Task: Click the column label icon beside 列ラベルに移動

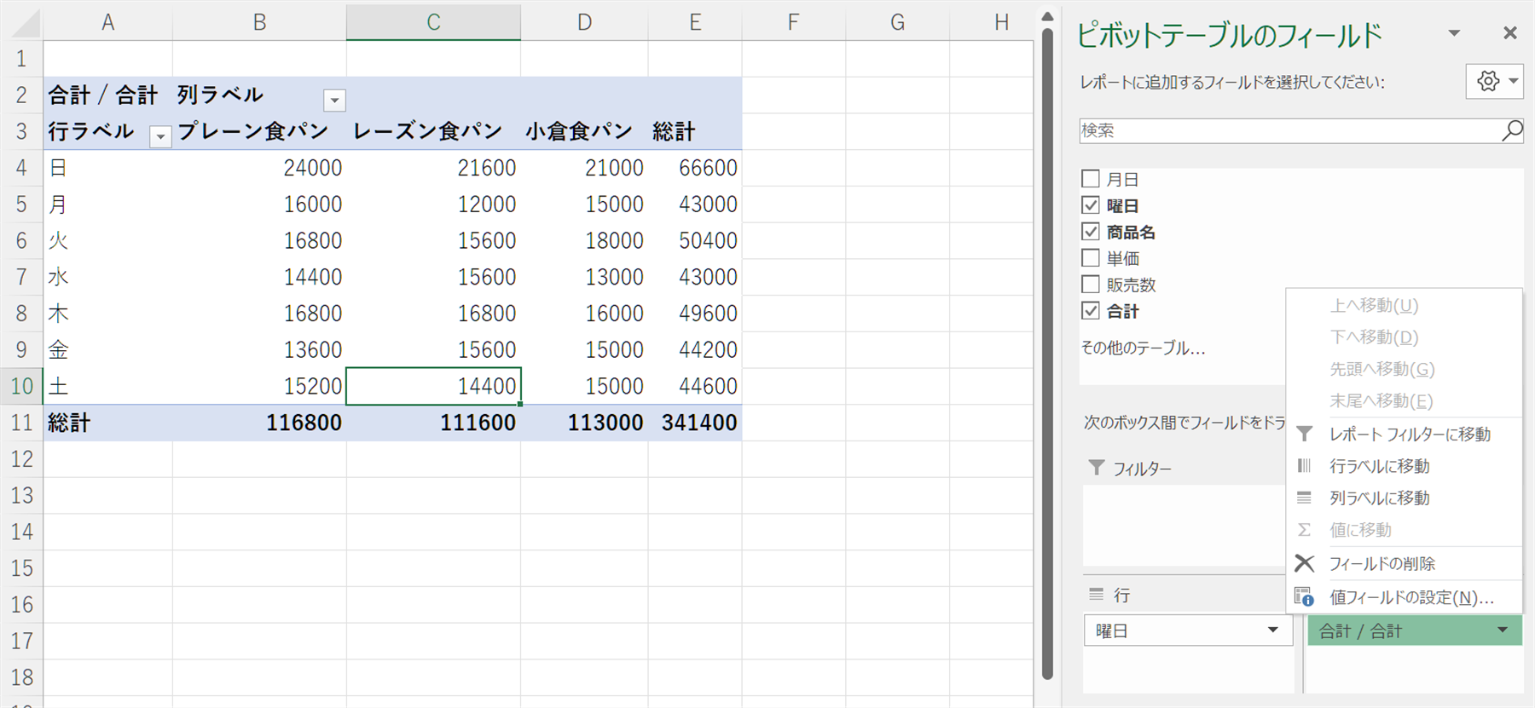Action: (x=1304, y=498)
